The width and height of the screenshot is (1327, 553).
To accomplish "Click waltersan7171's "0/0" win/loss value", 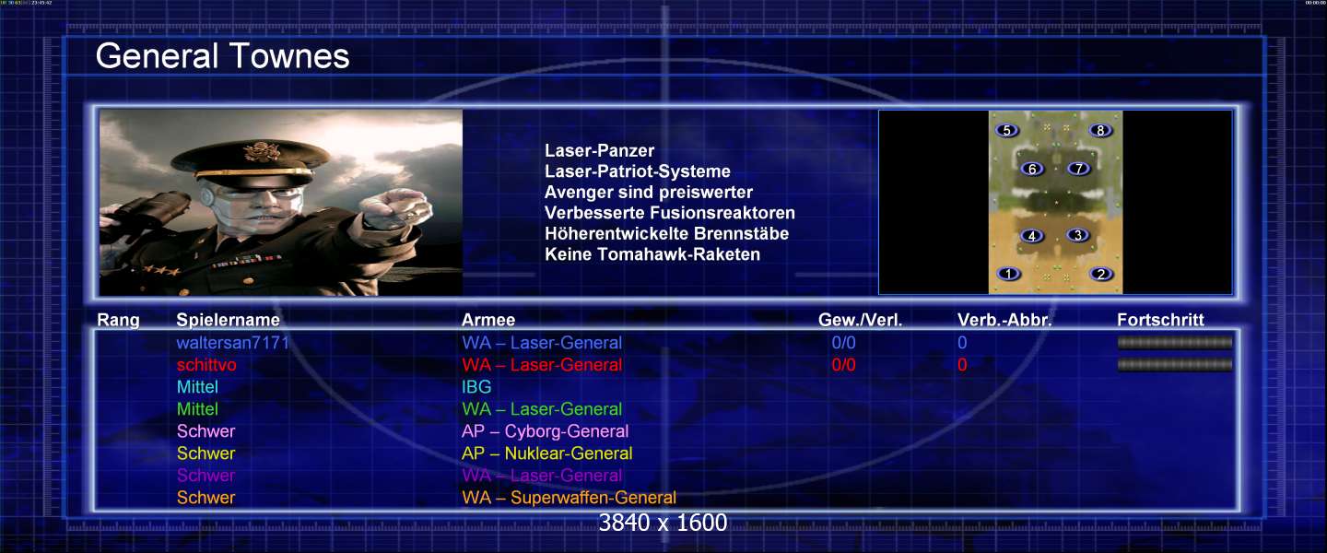I will click(843, 343).
